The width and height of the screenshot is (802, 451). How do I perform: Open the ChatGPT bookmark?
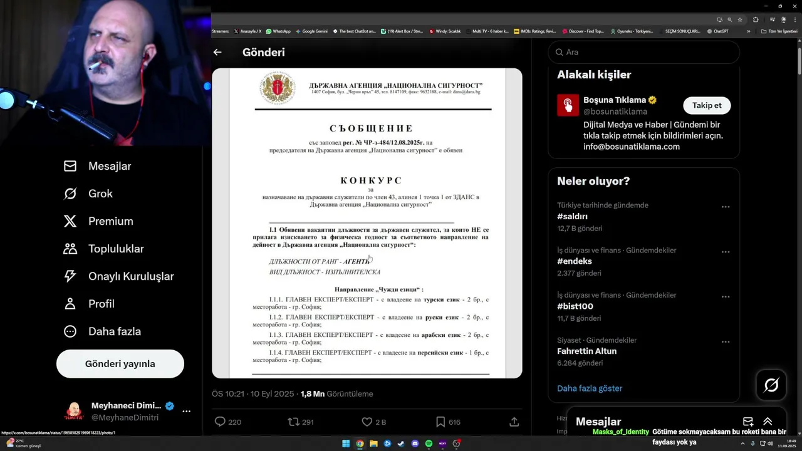(717, 31)
